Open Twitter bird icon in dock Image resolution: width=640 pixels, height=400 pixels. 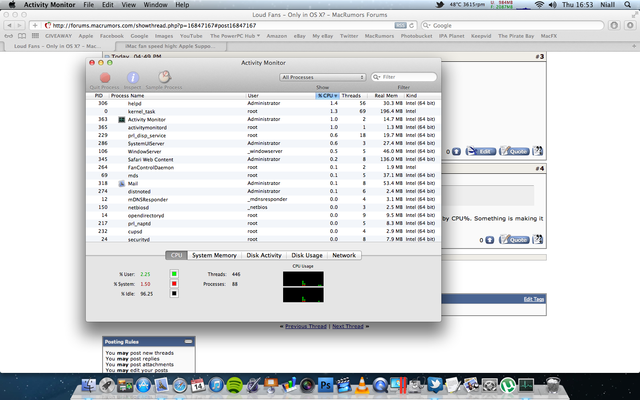click(435, 385)
